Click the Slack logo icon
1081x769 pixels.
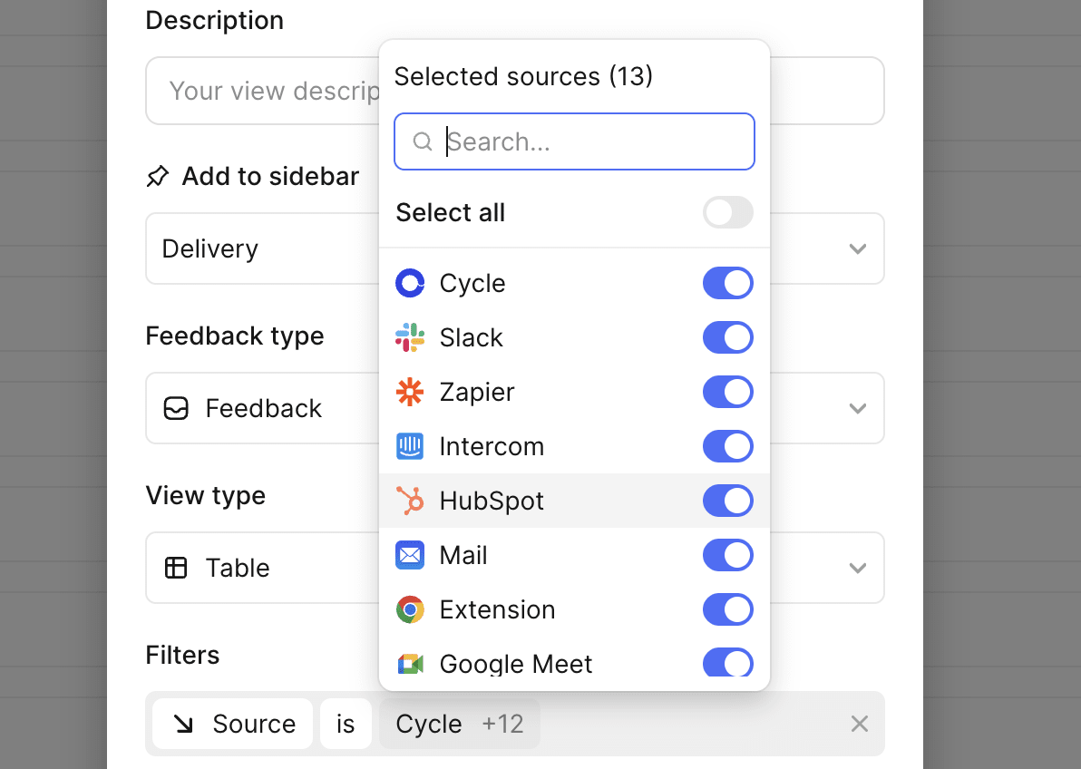tap(410, 338)
